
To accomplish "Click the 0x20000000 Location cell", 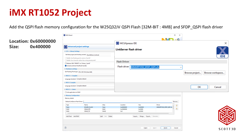I will pyautogui.click(x=124, y=109).
